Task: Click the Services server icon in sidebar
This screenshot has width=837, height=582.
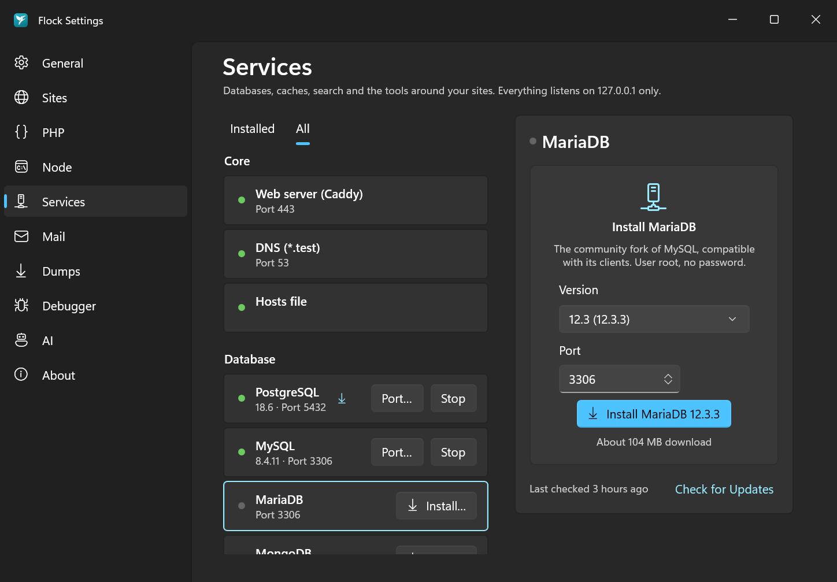Action: click(21, 202)
